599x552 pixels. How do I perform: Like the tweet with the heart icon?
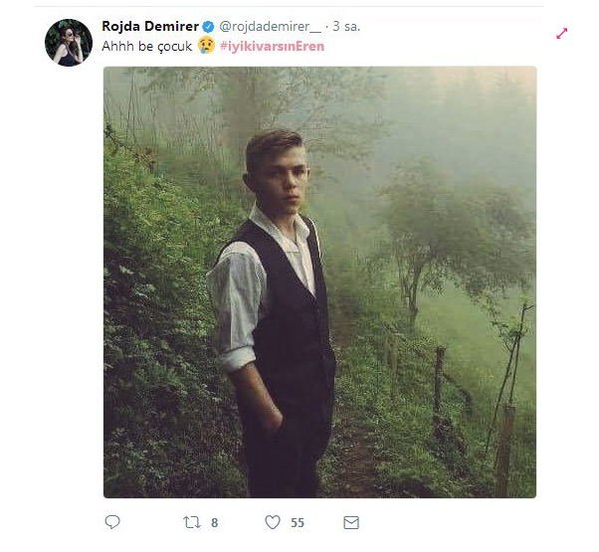(x=270, y=522)
